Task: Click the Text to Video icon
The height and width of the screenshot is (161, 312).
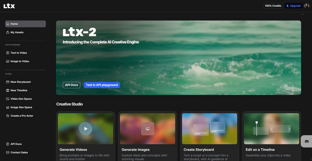Action: point(8,53)
